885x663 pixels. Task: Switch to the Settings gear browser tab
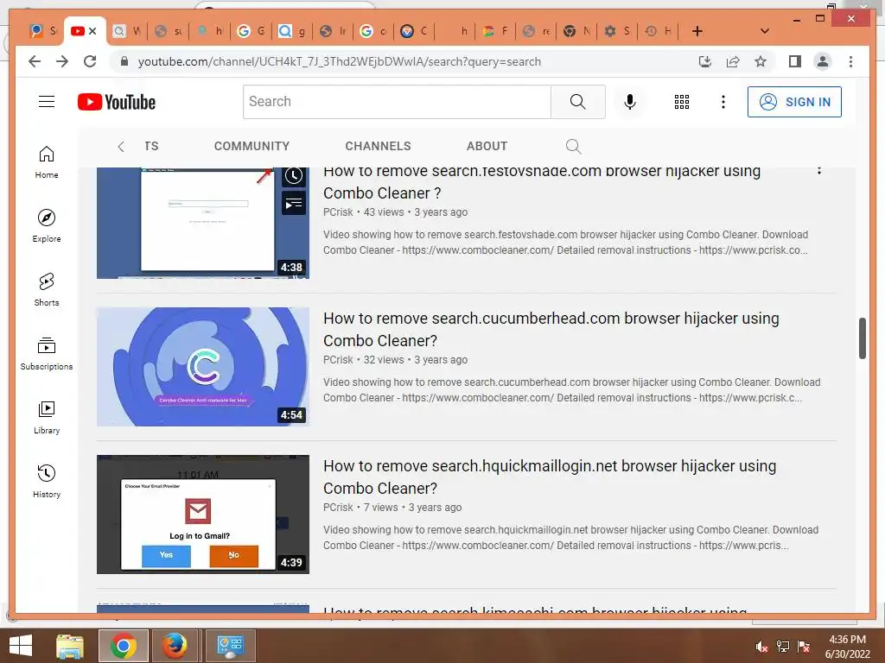click(x=616, y=31)
